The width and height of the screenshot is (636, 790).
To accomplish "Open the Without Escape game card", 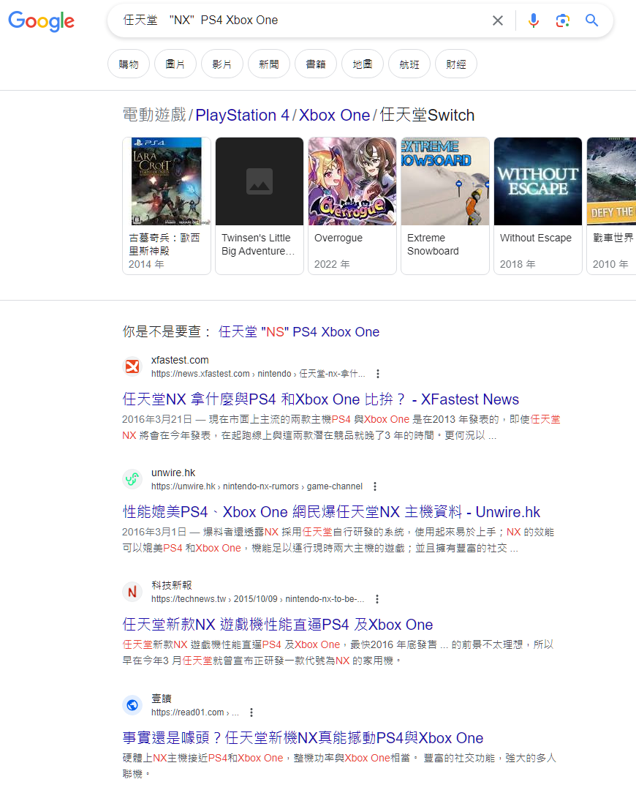I will click(x=538, y=206).
